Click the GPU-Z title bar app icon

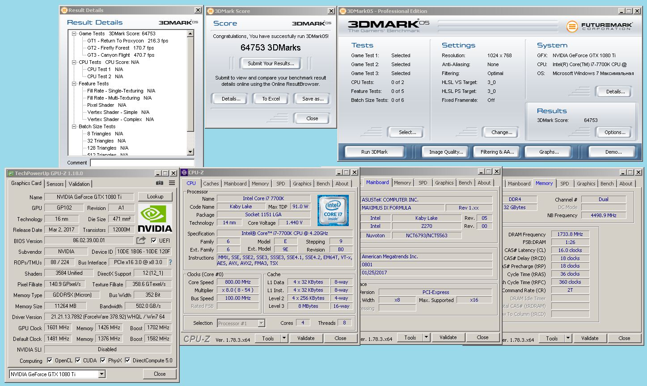click(x=11, y=173)
